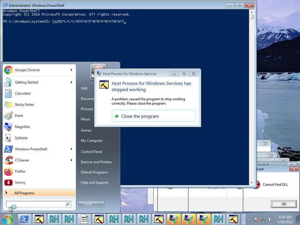Screen dimensions: 300x225
Task: Expand the Windows PowerShell jump list arrow
Action: (71, 149)
